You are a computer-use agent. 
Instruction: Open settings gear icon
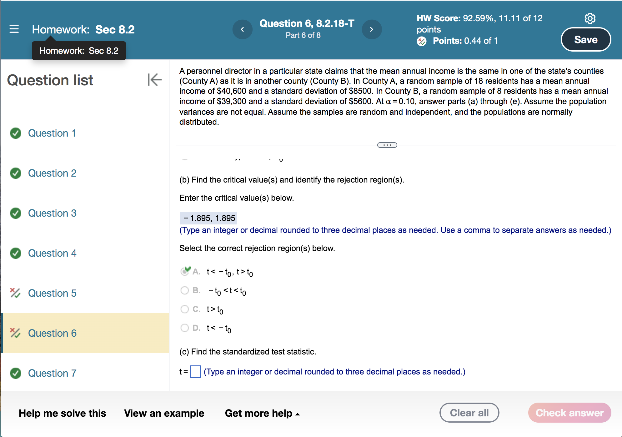pyautogui.click(x=590, y=18)
